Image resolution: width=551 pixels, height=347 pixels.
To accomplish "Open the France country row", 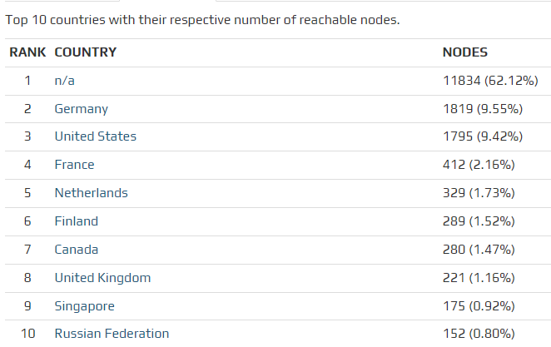I will click(x=75, y=165).
